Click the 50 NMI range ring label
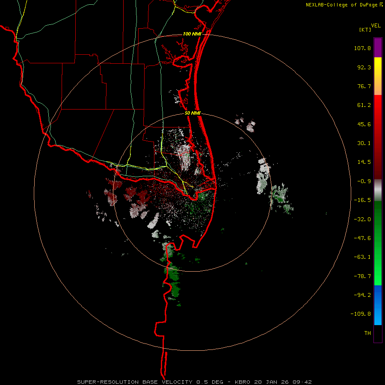This screenshot has height=385, width=385. click(192, 113)
